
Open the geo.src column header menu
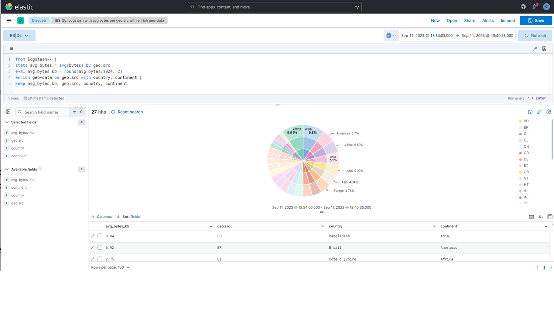(322, 227)
